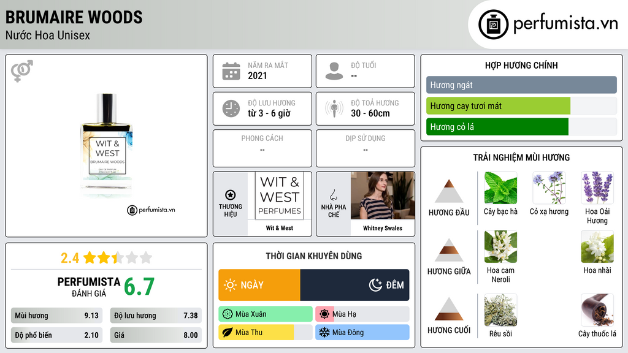Click the Hương Đầu pyramid icon
This screenshot has width=628, height=353.
[449, 191]
